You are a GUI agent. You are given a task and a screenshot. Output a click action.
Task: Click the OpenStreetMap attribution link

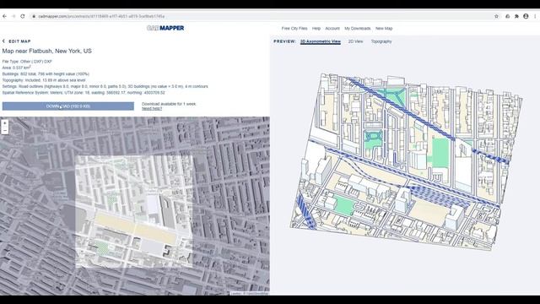coord(256,293)
